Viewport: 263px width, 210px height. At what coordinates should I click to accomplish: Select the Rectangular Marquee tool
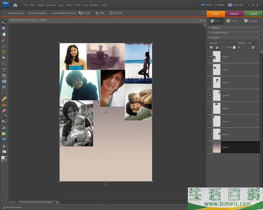pyautogui.click(x=4, y=46)
